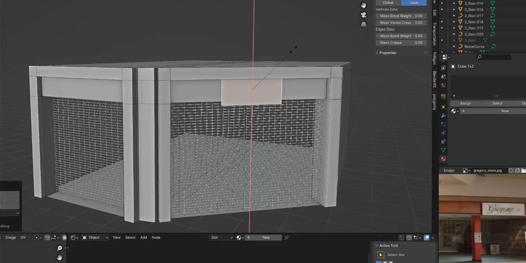Click the Object Data properties green triangle icon
The height and width of the screenshot is (263, 526).
pos(443,149)
